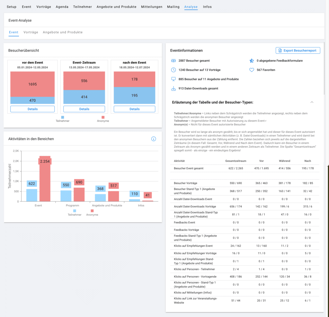This screenshot has height=317, width=329.
Task: Click the heart icon beside 567 Favoriten
Action: [252, 70]
